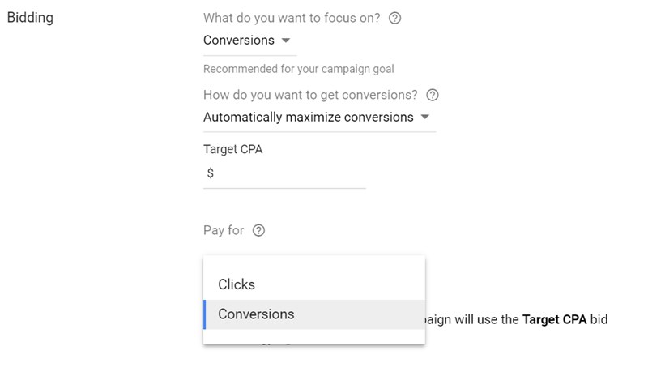Click the Pay for label

tap(224, 230)
